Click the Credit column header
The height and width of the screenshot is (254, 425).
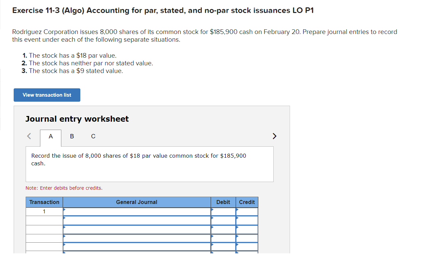click(x=247, y=202)
